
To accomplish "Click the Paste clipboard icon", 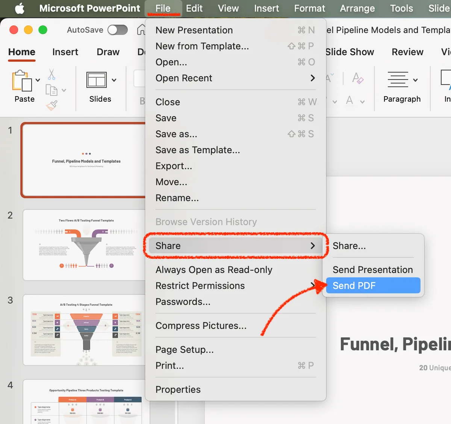I will click(22, 81).
